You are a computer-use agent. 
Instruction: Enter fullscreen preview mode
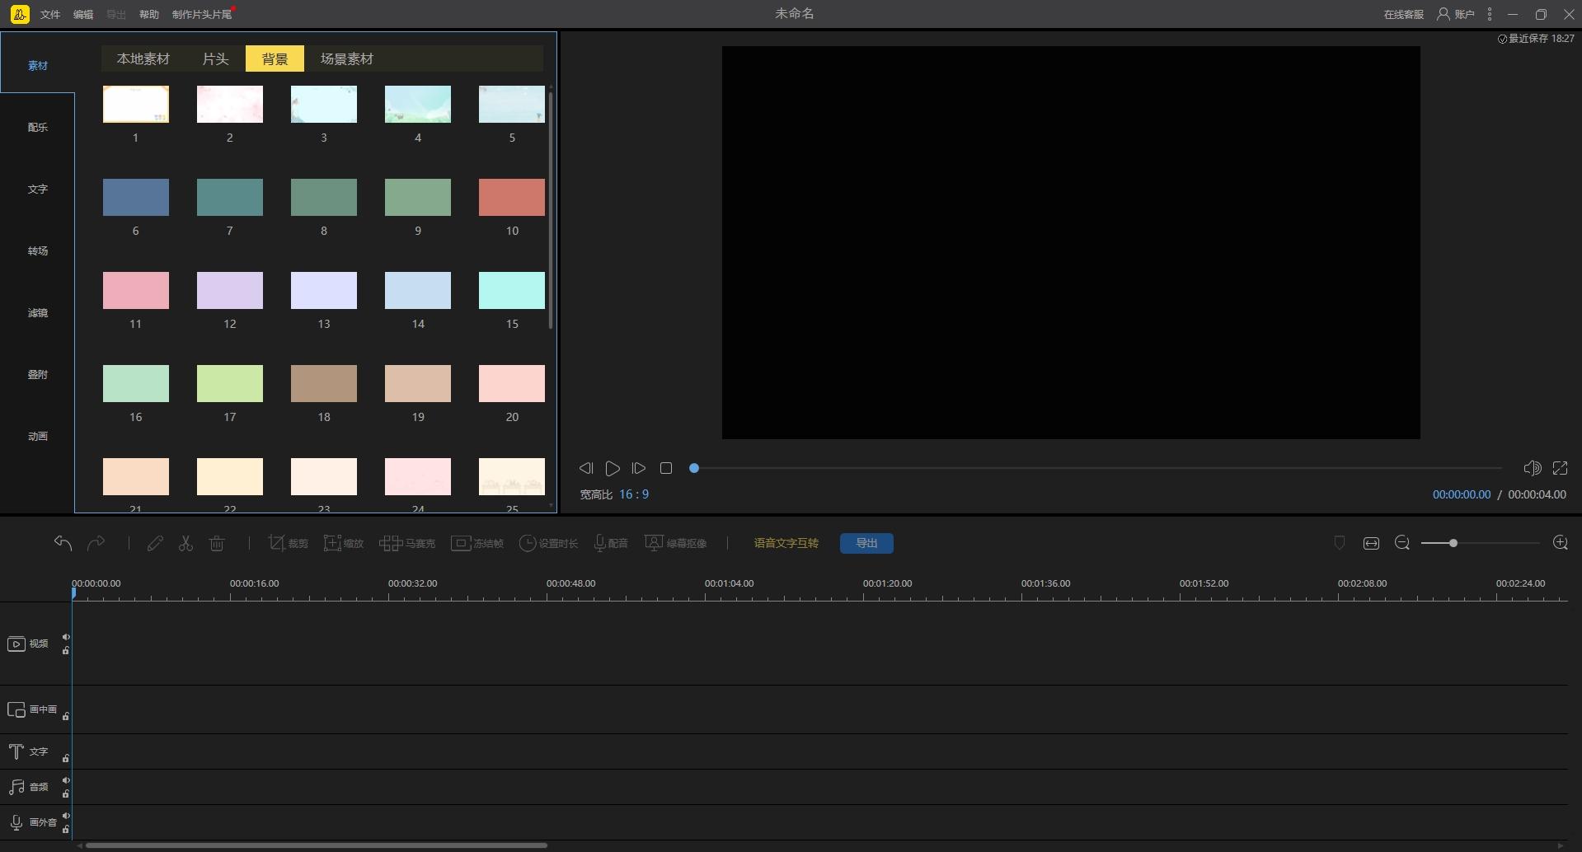(x=1560, y=468)
